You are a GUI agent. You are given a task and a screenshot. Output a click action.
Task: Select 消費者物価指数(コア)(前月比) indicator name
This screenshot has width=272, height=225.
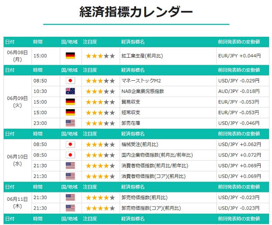coord(154,176)
